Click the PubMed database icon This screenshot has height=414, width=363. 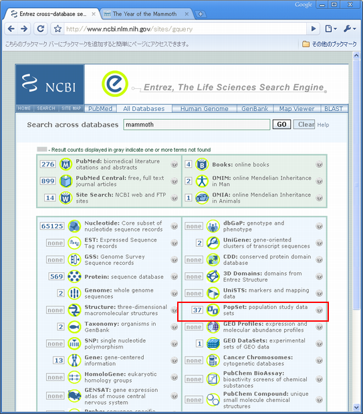(x=66, y=165)
